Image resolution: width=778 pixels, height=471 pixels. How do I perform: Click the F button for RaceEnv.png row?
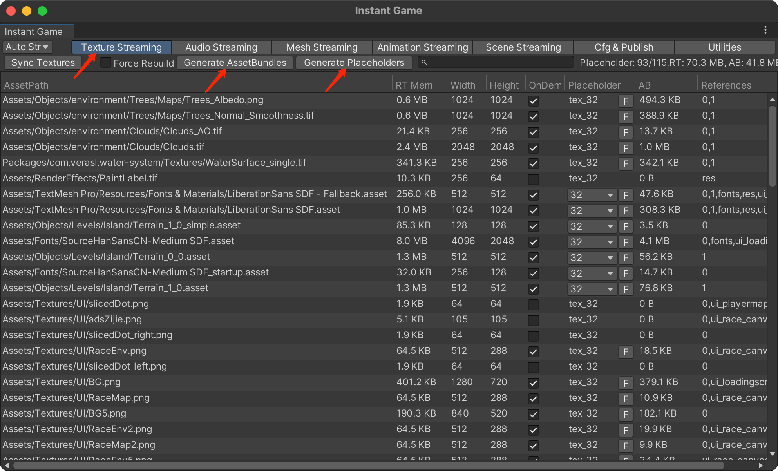coord(626,352)
